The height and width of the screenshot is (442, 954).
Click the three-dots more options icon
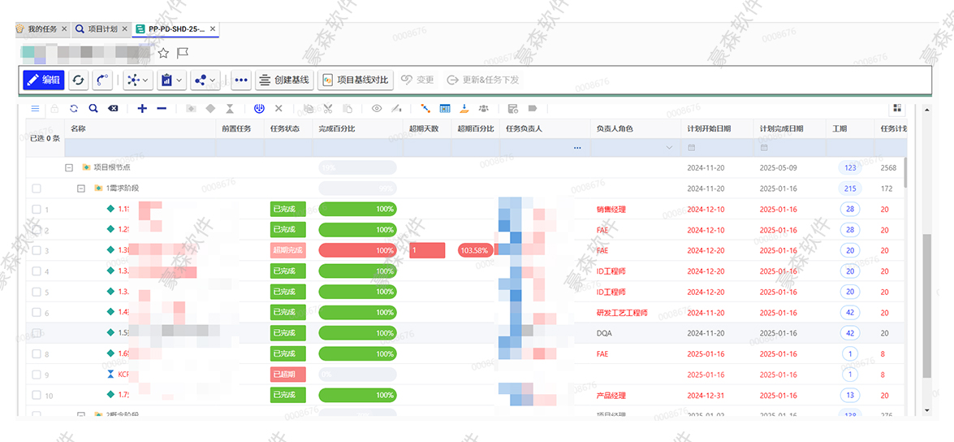[241, 80]
